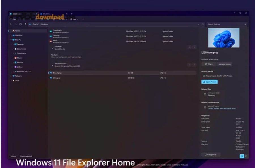Open the DKoala Teams conversation link

coord(222,108)
